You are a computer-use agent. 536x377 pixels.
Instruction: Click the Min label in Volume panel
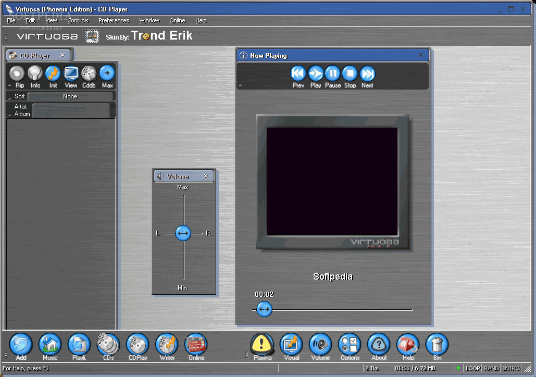coord(182,288)
